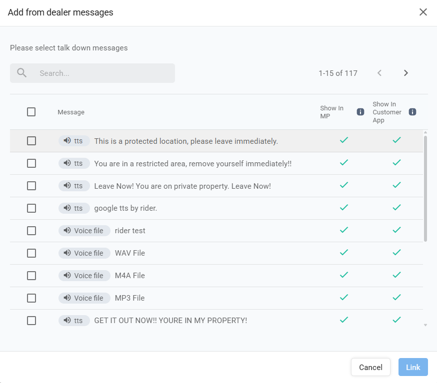Click the info icon beside Show In Customer App

(412, 112)
